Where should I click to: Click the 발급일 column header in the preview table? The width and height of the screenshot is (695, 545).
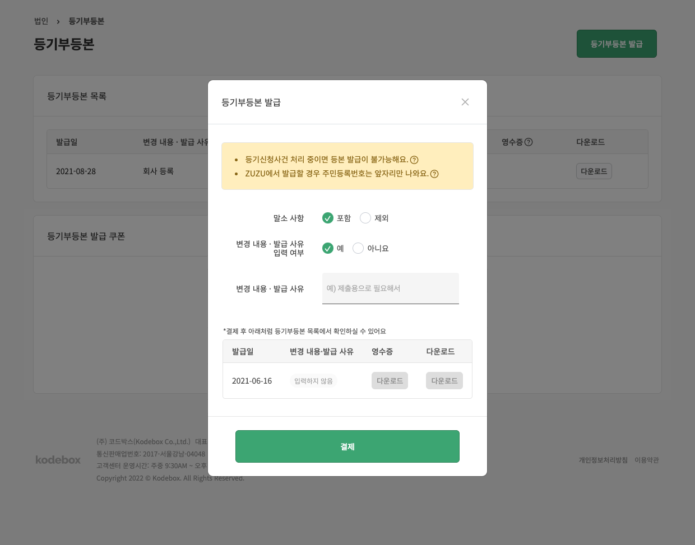243,351
